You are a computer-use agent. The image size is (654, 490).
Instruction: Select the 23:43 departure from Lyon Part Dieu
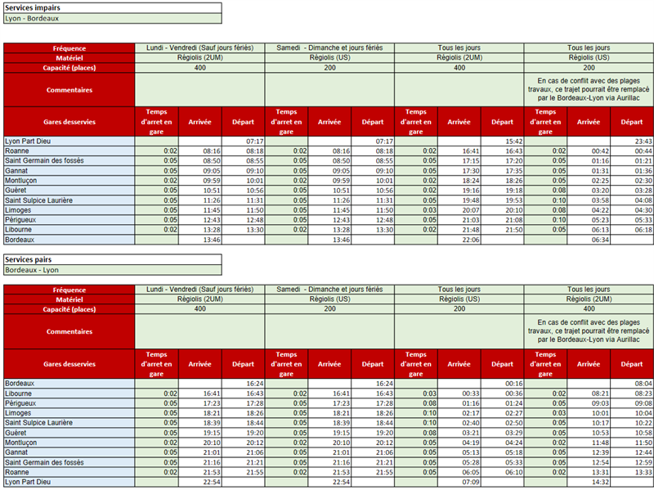(x=631, y=142)
